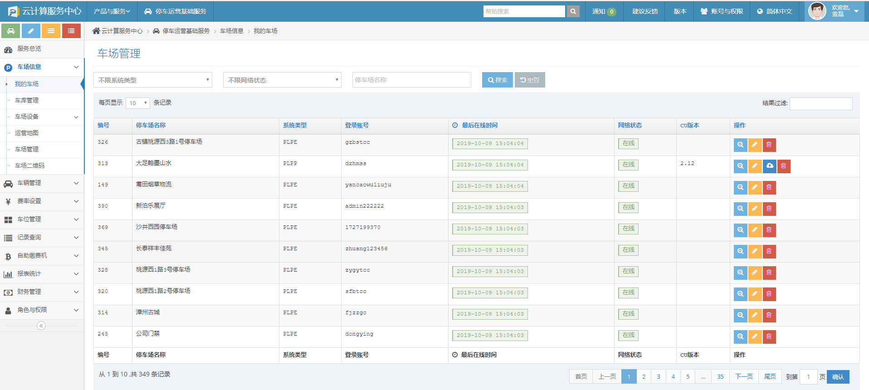The height and width of the screenshot is (390, 869).
Task: Change records per page dropdown
Action: pyautogui.click(x=138, y=103)
